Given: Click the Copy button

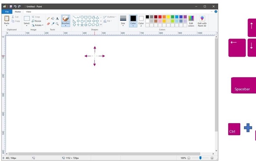Looking at the screenshot, I should 16,21.
